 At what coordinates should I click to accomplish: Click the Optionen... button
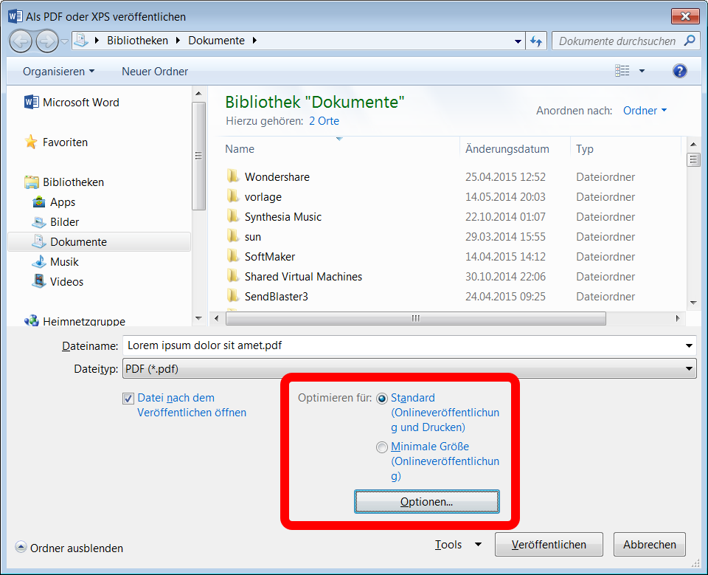tap(426, 502)
